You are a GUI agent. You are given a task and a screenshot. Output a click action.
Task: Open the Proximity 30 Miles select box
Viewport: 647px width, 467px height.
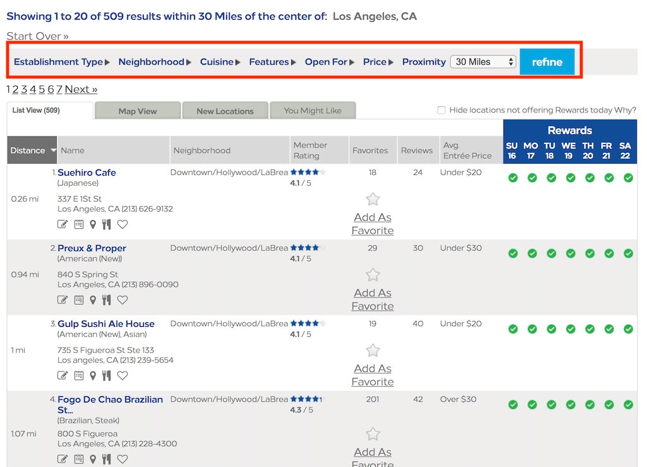(x=483, y=62)
